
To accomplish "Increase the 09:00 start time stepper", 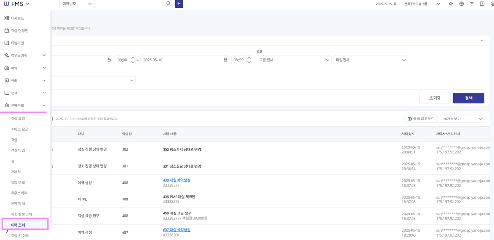I will click(133, 58).
